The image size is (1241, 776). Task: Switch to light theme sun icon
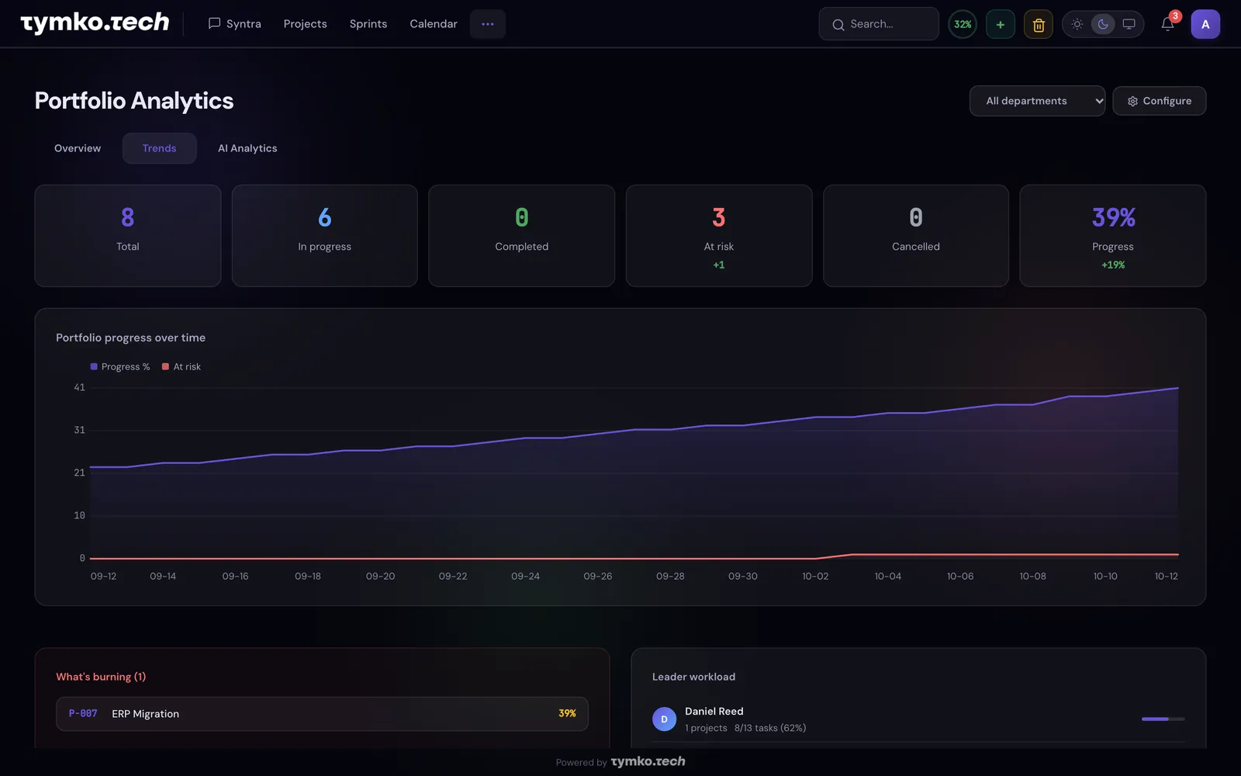pyautogui.click(x=1077, y=24)
